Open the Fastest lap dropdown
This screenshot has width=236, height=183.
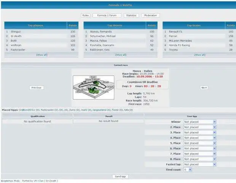point(200,164)
